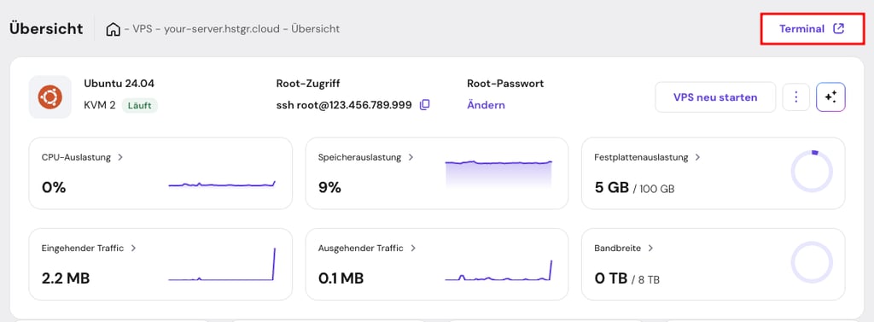Click the Ubuntu OS logo icon

point(50,97)
